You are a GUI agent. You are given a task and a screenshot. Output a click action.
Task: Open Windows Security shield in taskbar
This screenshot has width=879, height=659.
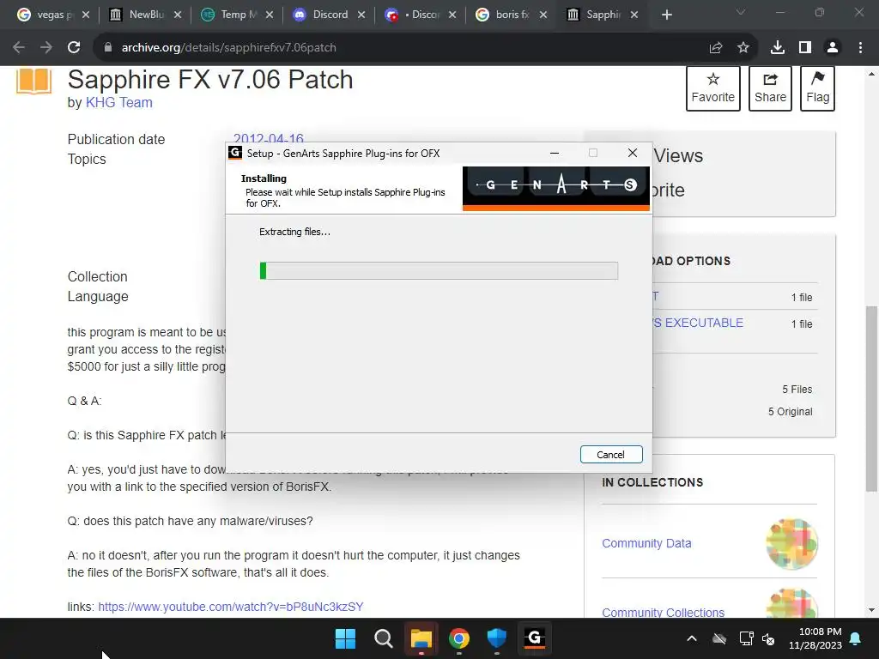(497, 638)
